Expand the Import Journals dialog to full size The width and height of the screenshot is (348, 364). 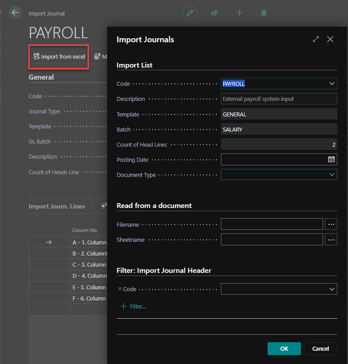pos(316,39)
